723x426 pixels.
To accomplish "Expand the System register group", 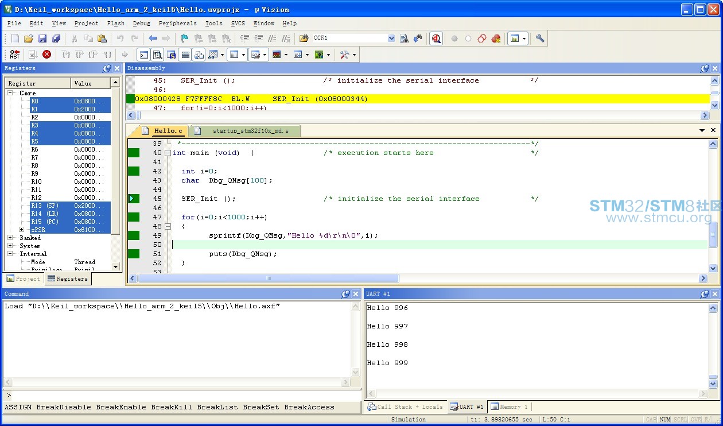I will (10, 246).
